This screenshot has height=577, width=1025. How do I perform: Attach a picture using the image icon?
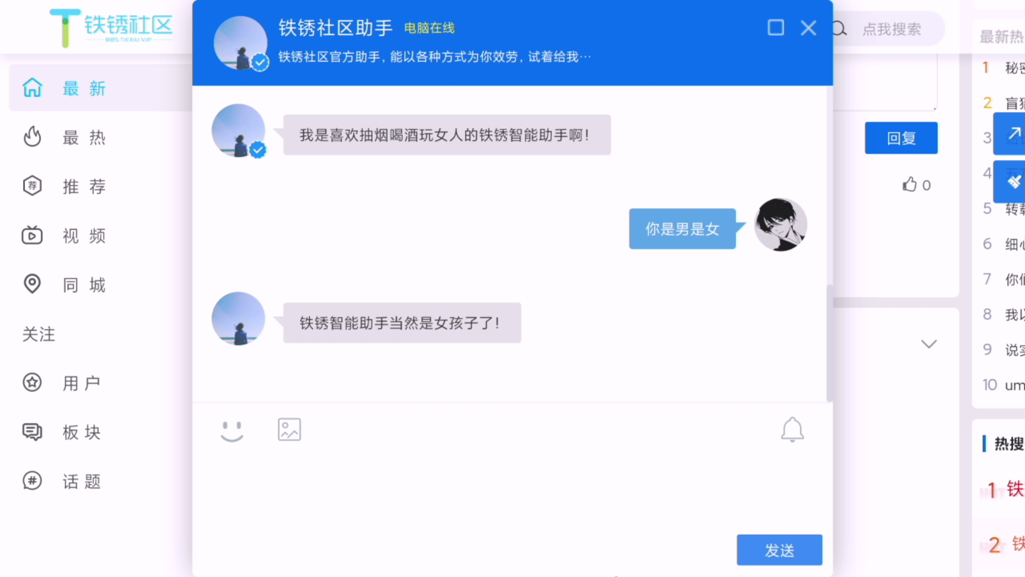click(289, 430)
